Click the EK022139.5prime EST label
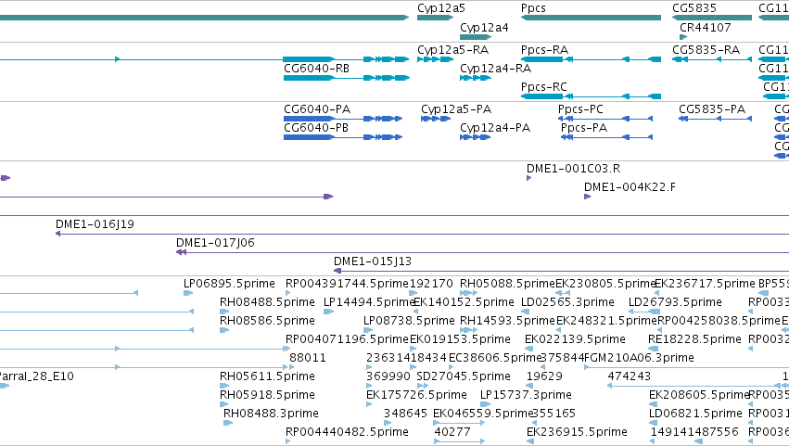The image size is (789, 446). (575, 339)
